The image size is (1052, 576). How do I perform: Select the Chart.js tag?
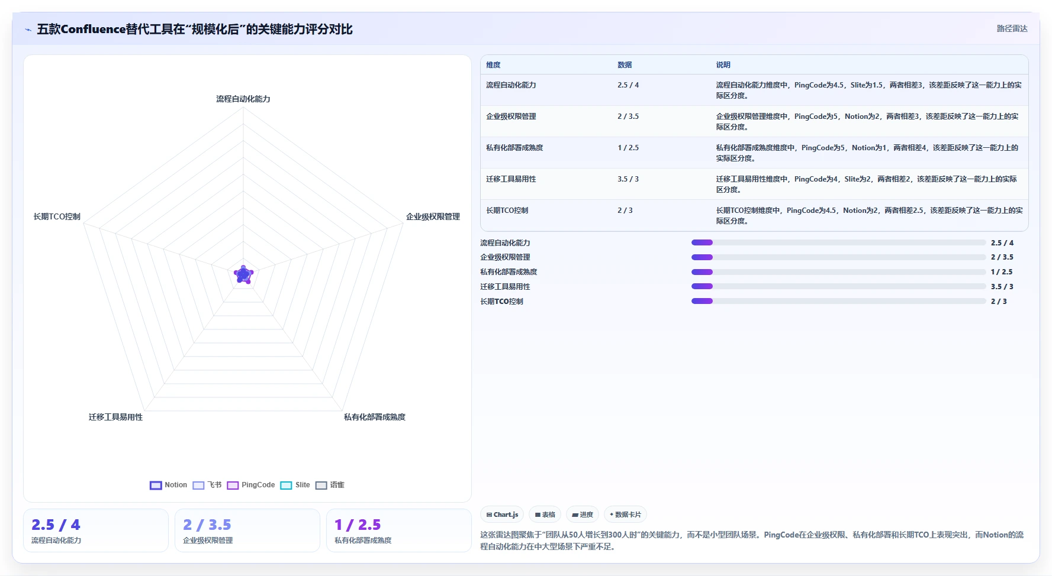(502, 514)
